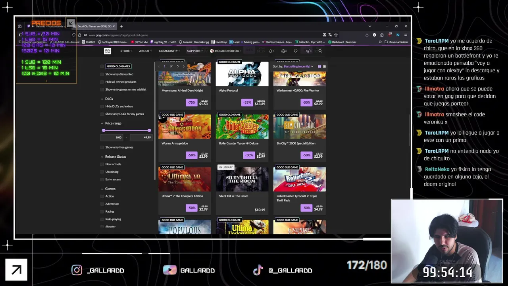
Task: Check the Action genre filter
Action: pos(102,196)
